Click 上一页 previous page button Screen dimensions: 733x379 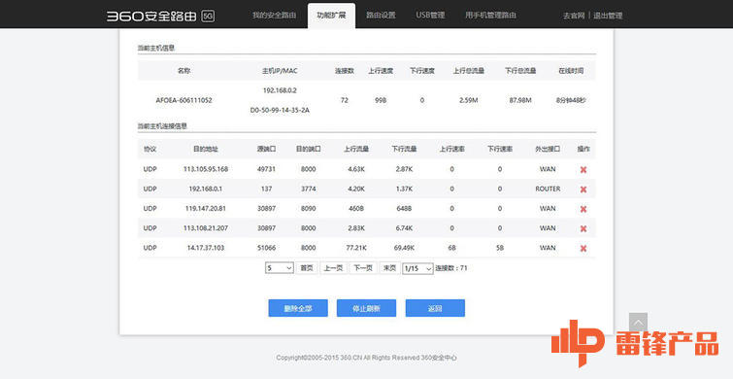pos(333,268)
